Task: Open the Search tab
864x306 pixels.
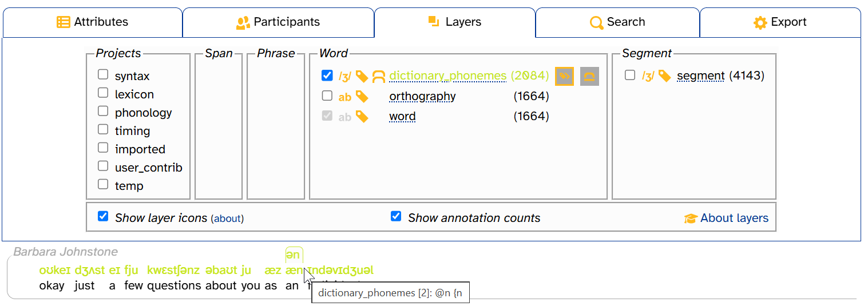Action: coord(617,22)
